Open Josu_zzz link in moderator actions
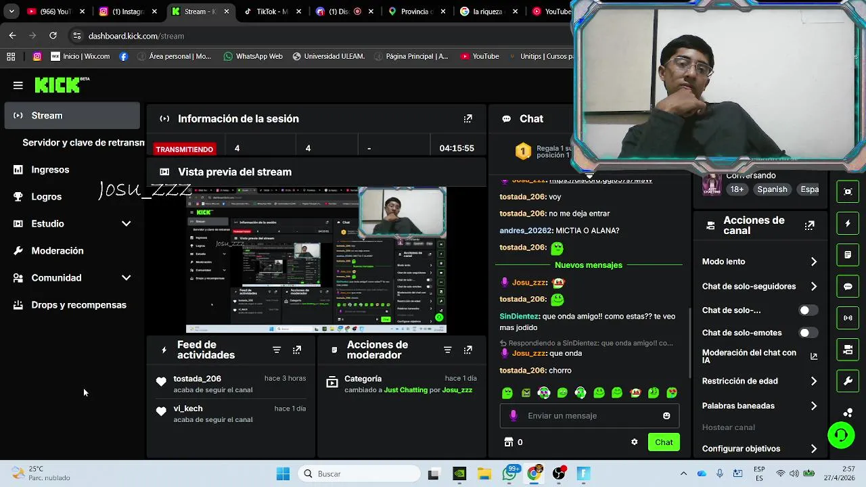This screenshot has width=866, height=487. (x=457, y=390)
